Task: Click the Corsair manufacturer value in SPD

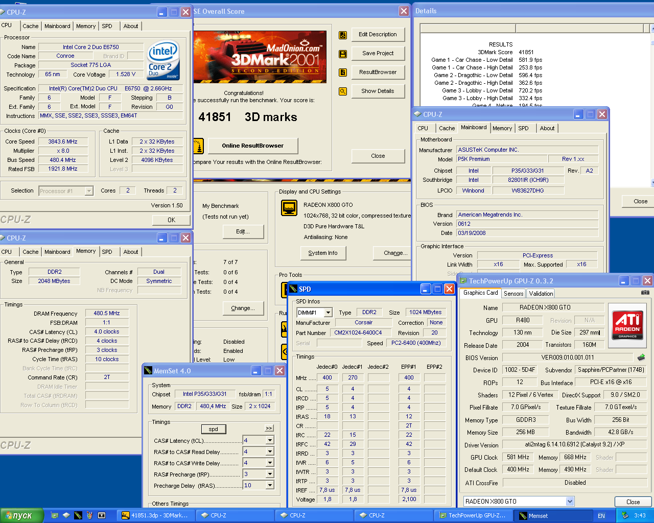Action: (x=364, y=323)
